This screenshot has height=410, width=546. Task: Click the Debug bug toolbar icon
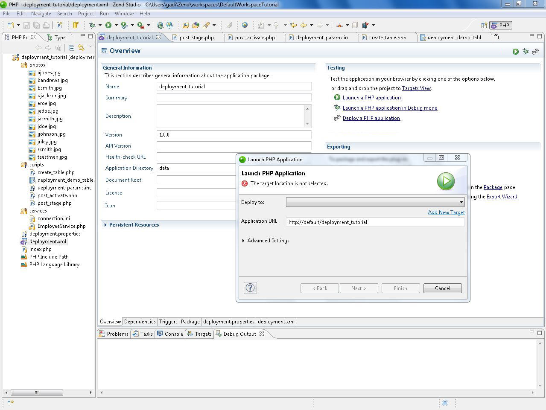pos(92,25)
